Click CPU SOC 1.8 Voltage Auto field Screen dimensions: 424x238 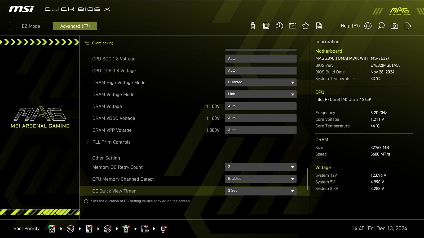pyautogui.click(x=260, y=59)
